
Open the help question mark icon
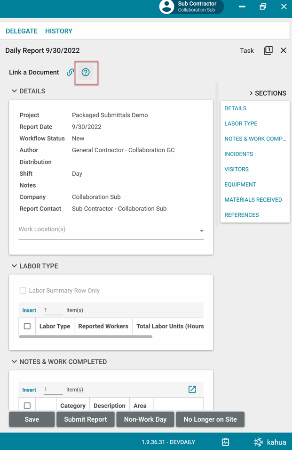pos(86,73)
